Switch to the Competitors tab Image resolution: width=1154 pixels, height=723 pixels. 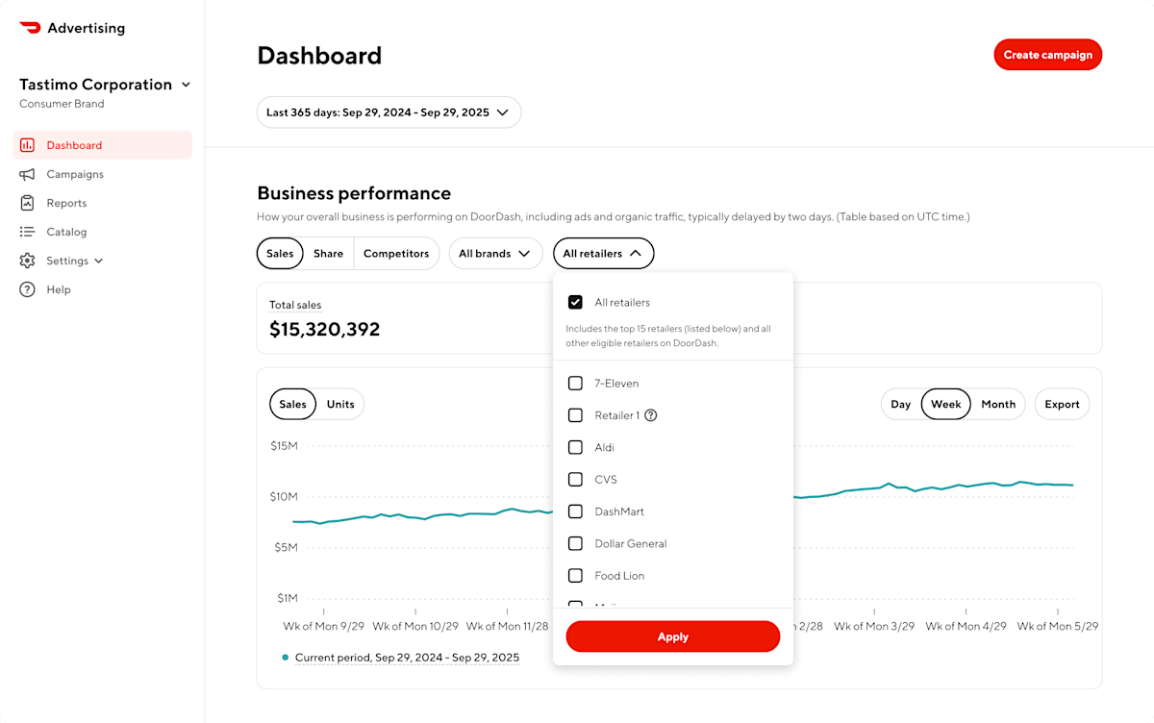pos(396,253)
